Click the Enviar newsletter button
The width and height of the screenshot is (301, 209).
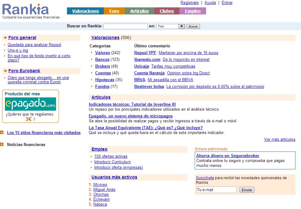point(247,190)
